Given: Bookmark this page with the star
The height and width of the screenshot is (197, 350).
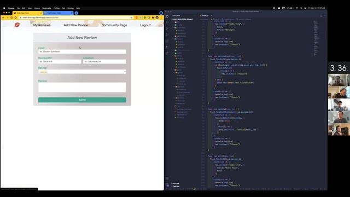Looking at the screenshot, I should pyautogui.click(x=131, y=18).
